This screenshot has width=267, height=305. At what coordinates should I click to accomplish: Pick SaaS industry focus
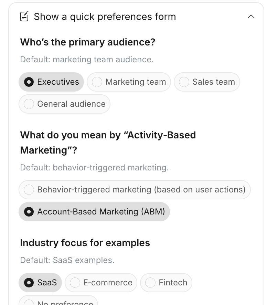pos(40,283)
